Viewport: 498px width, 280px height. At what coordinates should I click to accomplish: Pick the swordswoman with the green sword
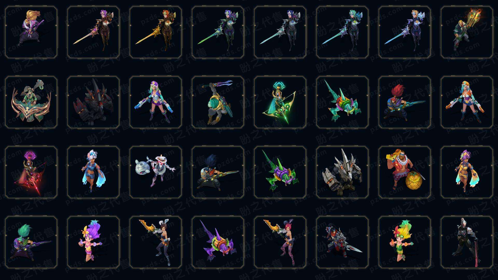[x=218, y=32]
